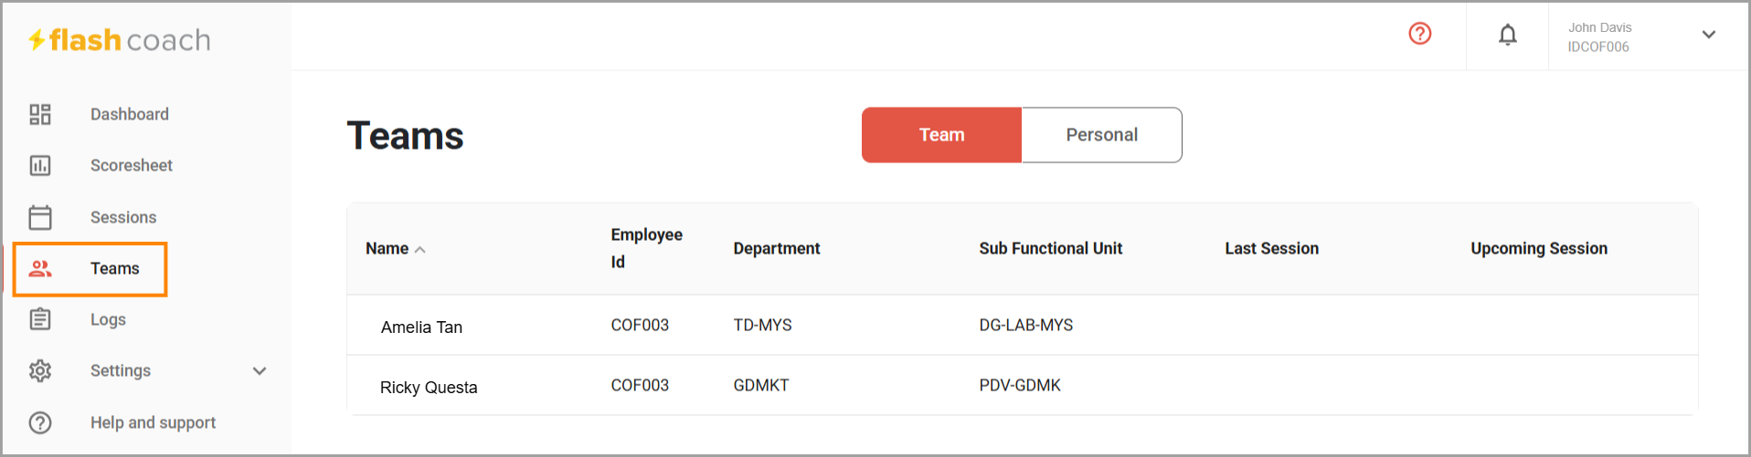Click the Last Session column header
This screenshot has width=1751, height=457.
[x=1271, y=248]
